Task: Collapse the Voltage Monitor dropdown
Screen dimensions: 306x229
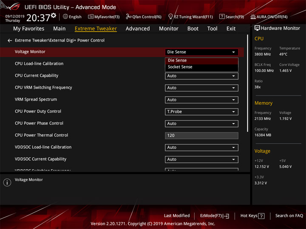Action: [201, 52]
